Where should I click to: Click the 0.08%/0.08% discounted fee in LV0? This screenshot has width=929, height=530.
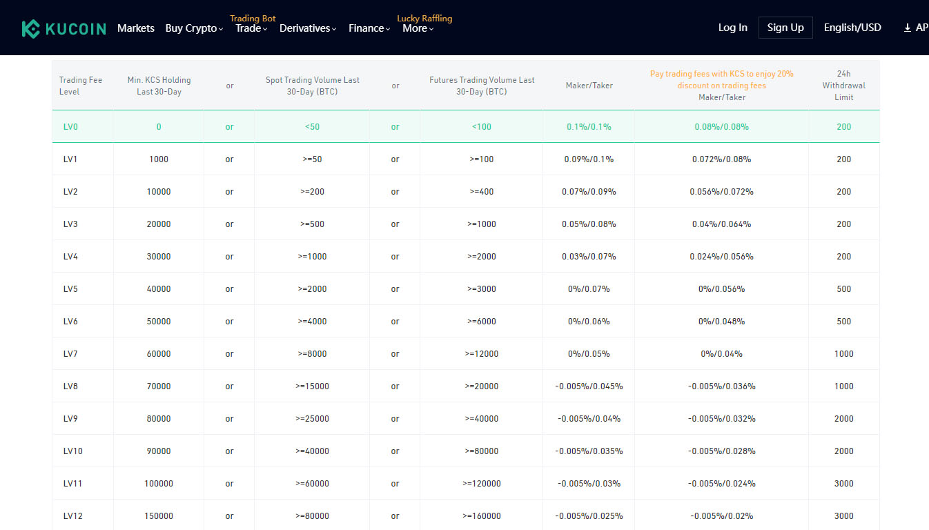coord(721,127)
